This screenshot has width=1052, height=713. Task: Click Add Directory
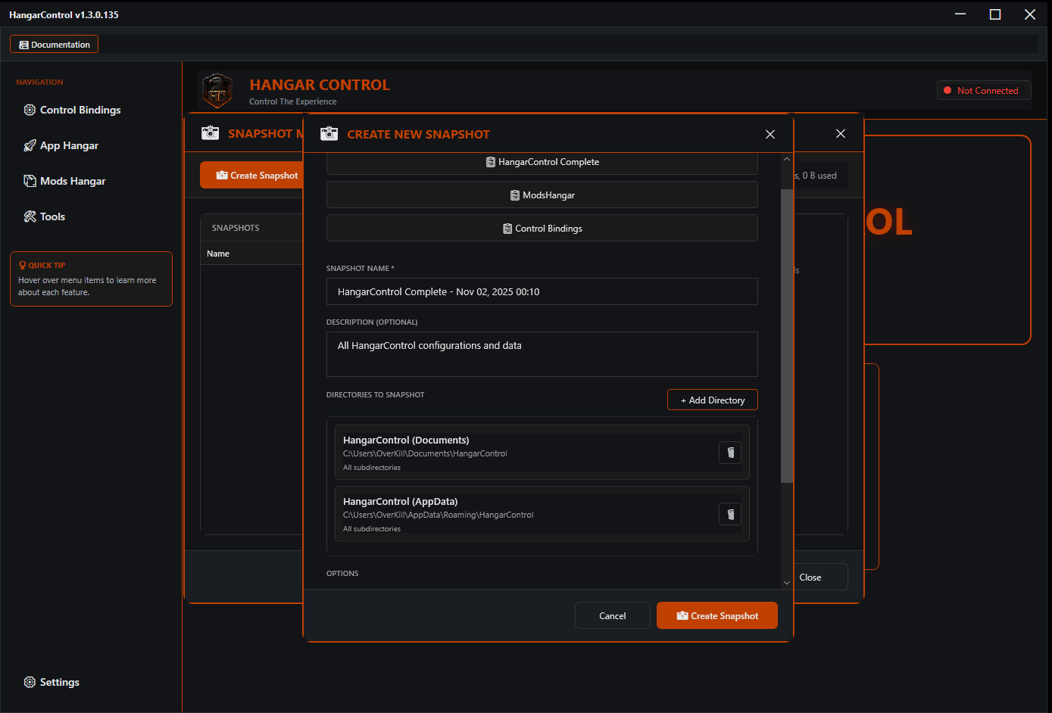(712, 400)
